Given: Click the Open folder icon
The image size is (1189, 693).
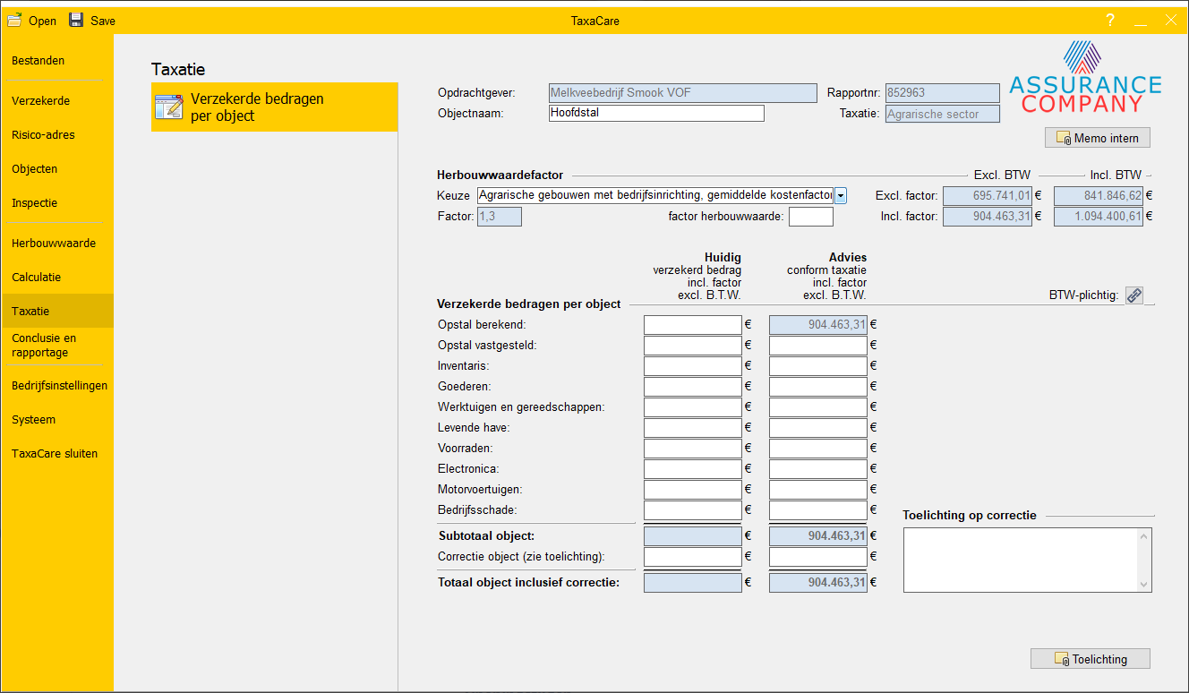Looking at the screenshot, I should tap(15, 20).
